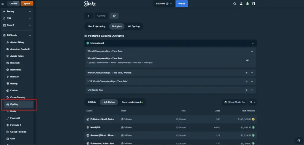Open the live support headset icon

coord(298,140)
